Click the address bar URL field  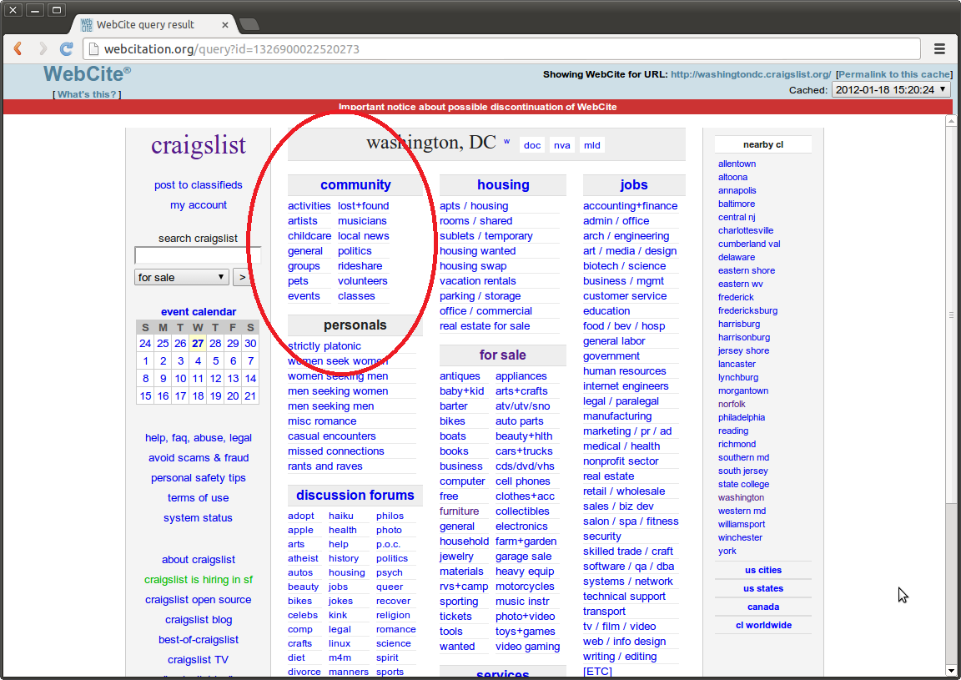pos(502,49)
